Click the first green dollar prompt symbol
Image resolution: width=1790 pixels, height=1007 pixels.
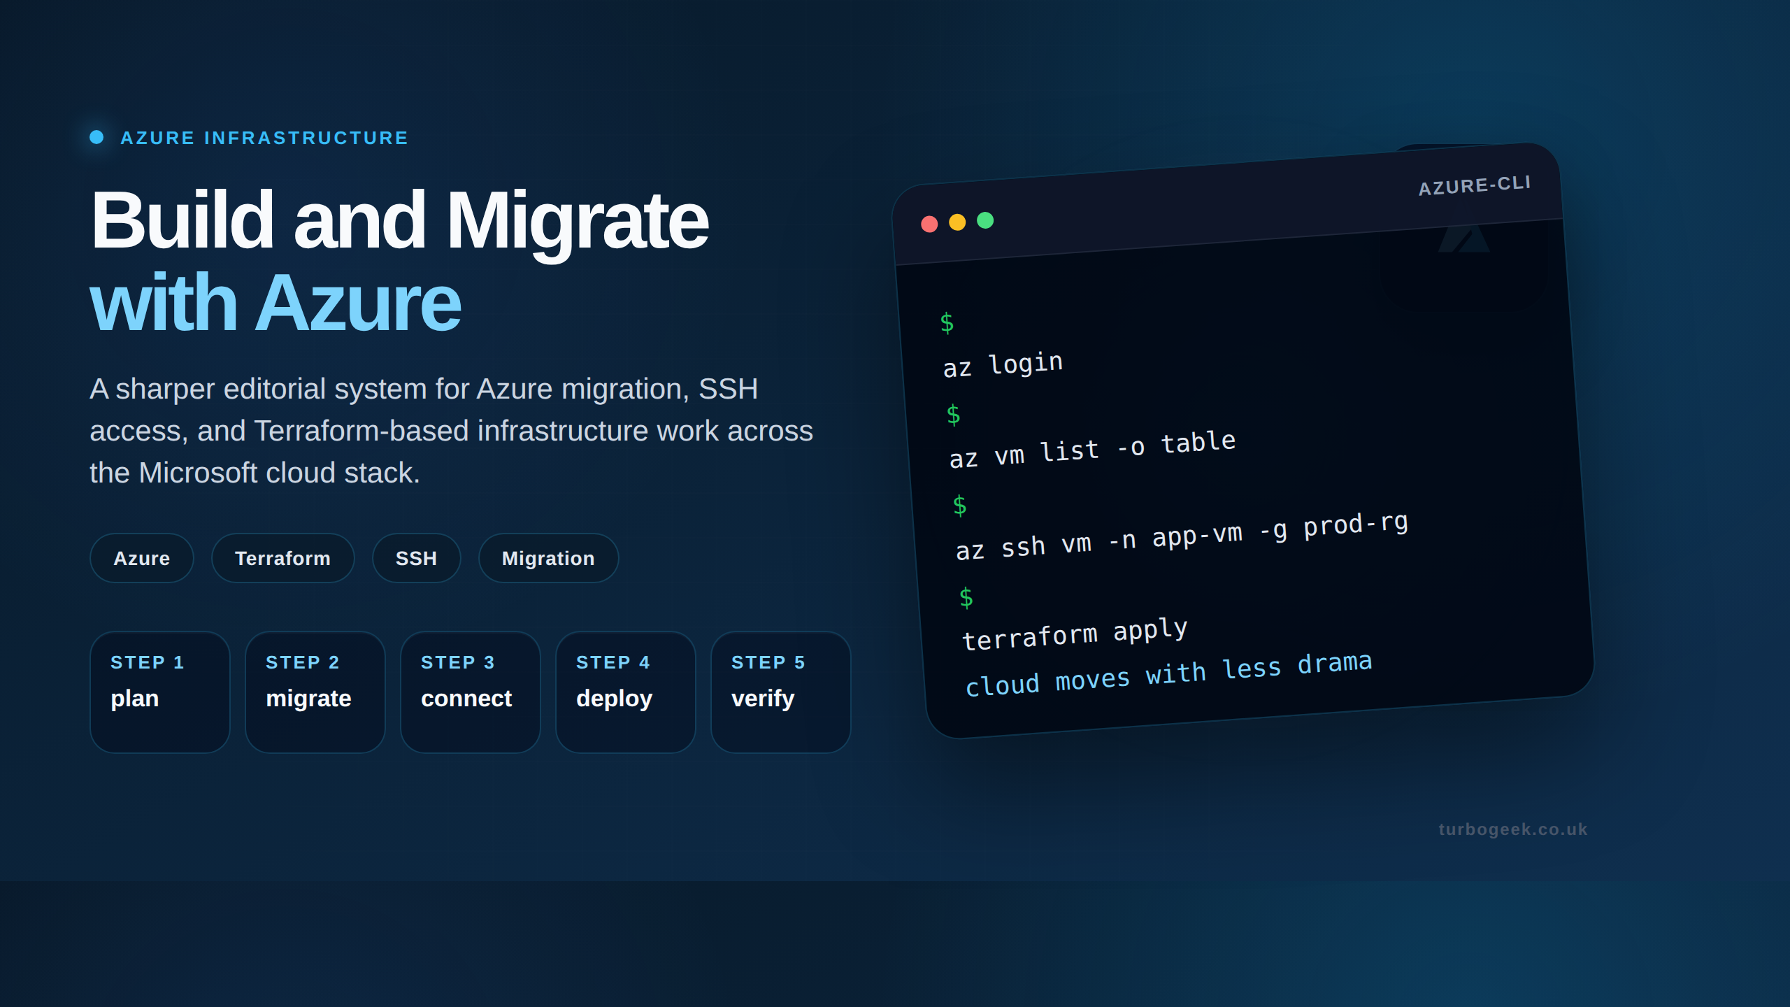(949, 323)
